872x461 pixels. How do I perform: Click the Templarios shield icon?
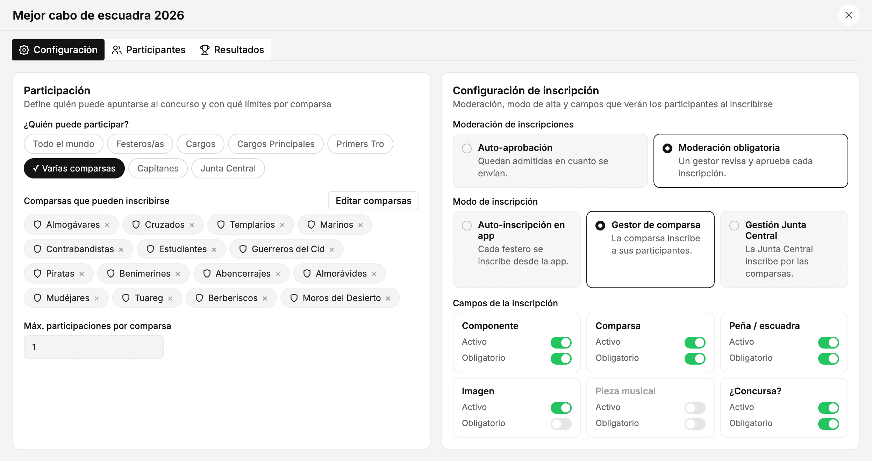[x=221, y=225]
